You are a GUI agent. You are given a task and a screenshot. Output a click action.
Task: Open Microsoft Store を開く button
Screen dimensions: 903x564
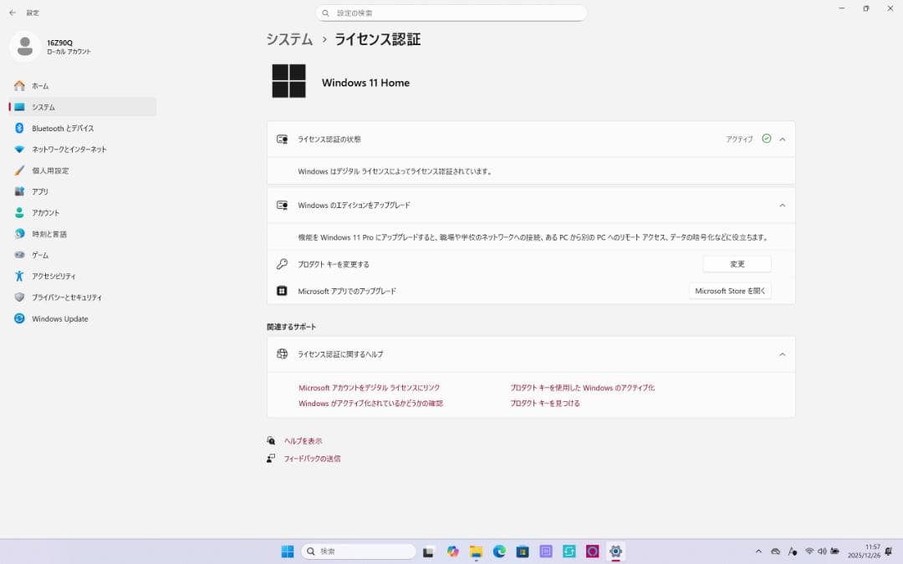[x=729, y=291]
